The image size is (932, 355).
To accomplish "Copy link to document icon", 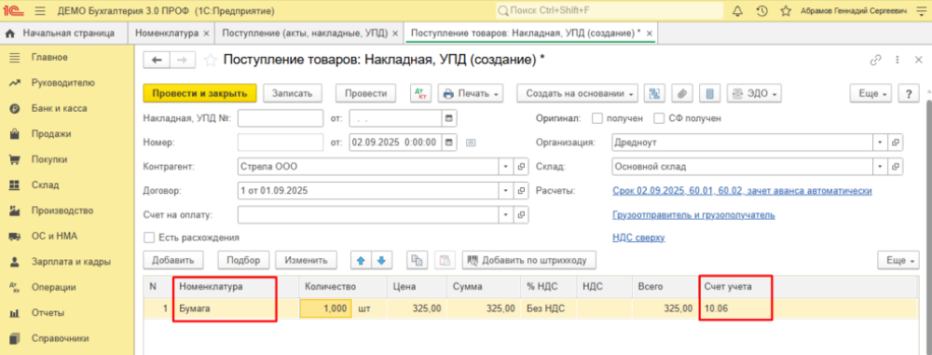I will pos(875,60).
